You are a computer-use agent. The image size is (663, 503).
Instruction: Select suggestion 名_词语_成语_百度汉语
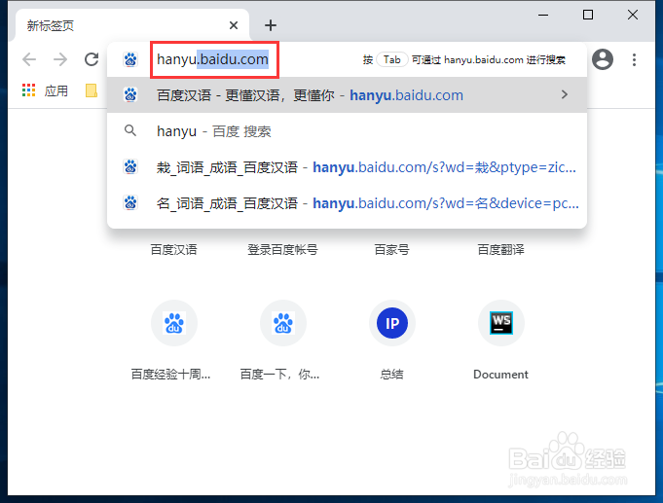point(347,203)
